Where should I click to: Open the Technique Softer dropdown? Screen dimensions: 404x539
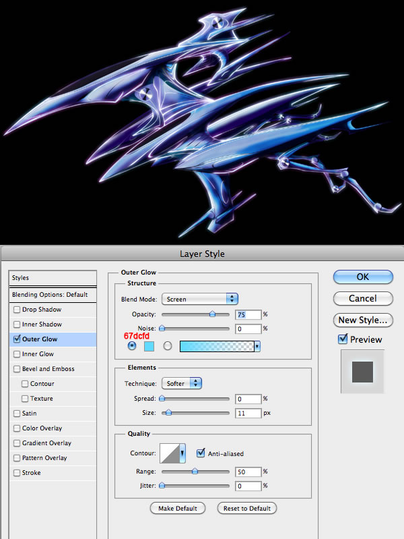point(182,383)
